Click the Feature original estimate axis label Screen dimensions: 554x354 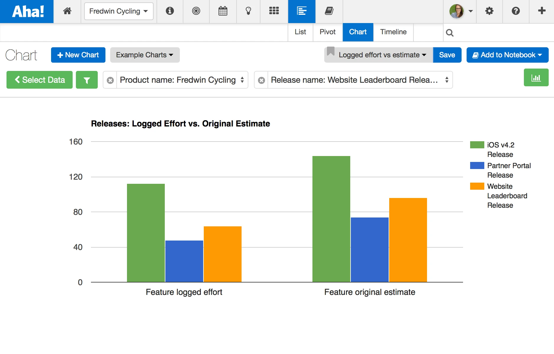pos(370,292)
